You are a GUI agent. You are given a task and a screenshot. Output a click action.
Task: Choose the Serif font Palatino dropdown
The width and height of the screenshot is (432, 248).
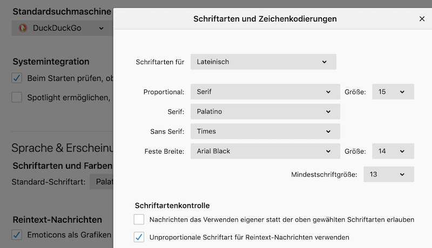(265, 112)
